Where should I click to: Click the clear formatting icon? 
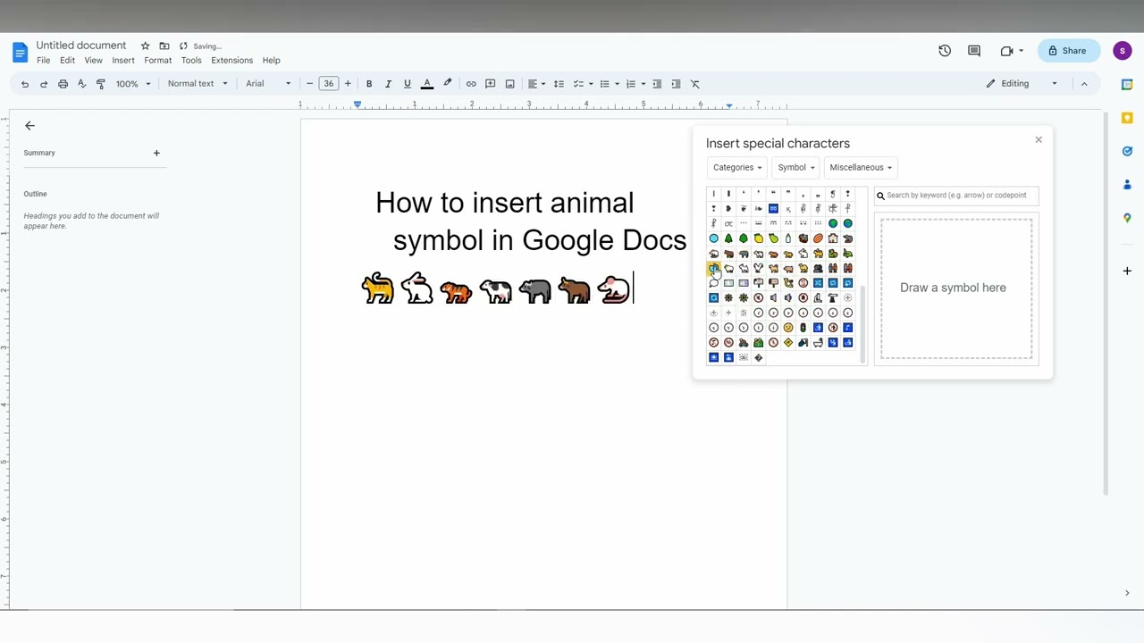pyautogui.click(x=695, y=84)
